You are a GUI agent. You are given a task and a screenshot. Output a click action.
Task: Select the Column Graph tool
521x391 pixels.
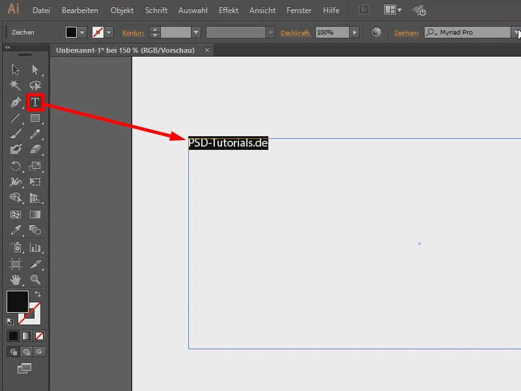[x=35, y=247]
